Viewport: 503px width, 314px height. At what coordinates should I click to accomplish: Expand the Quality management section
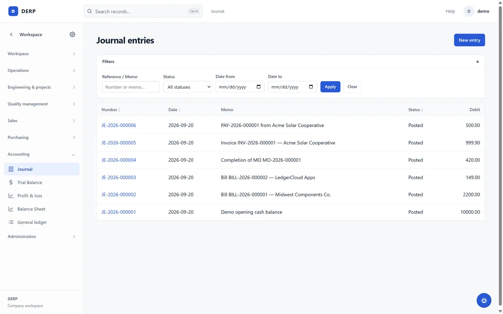pyautogui.click(x=41, y=104)
